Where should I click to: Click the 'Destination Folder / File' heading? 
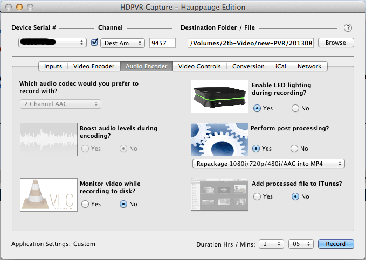pyautogui.click(x=218, y=27)
